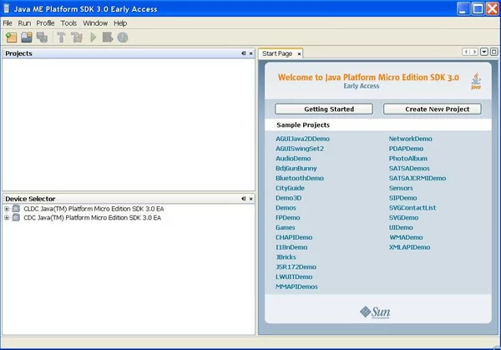This screenshot has height=350, width=501.
Task: Open the Demo3D sample project
Action: 289,198
